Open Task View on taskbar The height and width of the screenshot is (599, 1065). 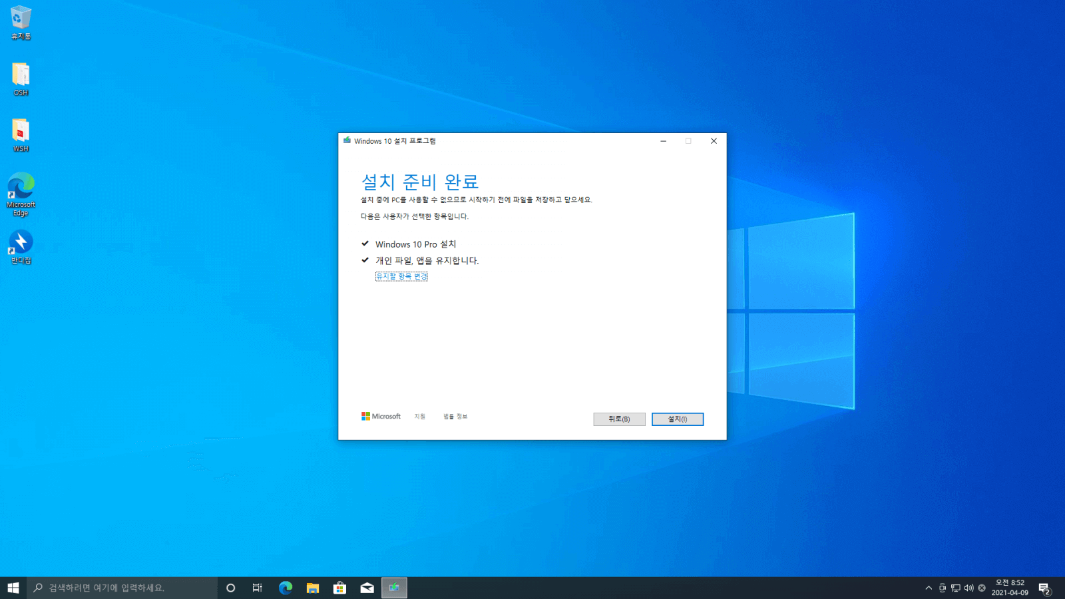tap(258, 588)
